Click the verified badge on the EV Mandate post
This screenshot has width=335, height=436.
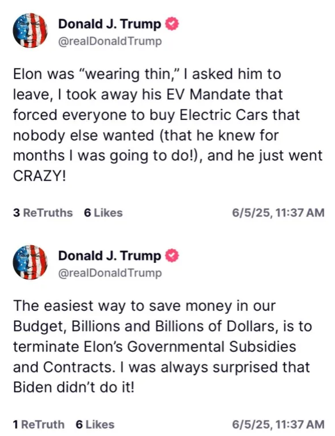tap(172, 24)
